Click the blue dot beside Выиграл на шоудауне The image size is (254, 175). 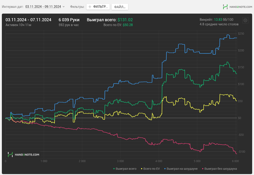[165, 169]
